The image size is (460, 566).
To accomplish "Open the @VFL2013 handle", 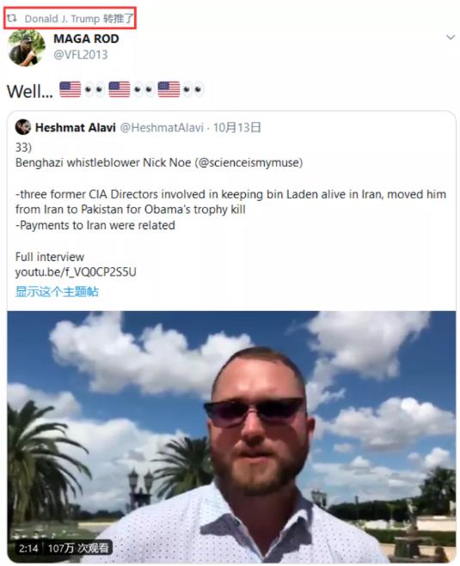I will click(81, 54).
